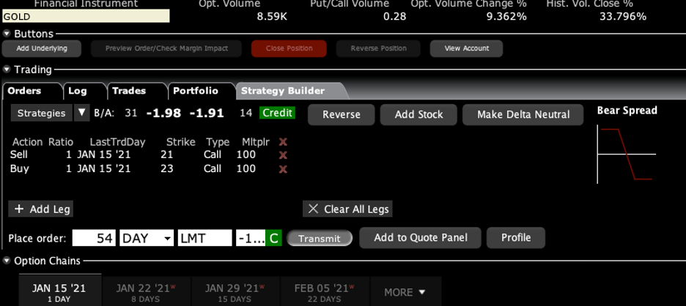The image size is (686, 306).
Task: Toggle the green C credit box
Action: pyautogui.click(x=273, y=239)
